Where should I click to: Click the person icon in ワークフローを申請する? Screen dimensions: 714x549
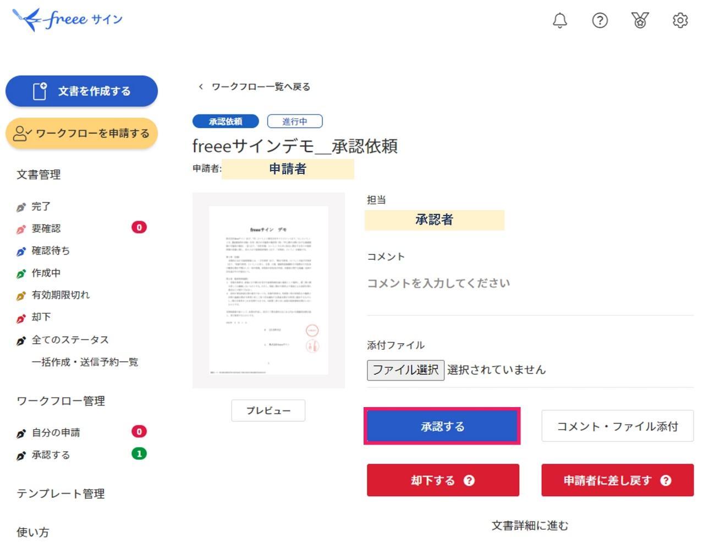click(x=22, y=133)
